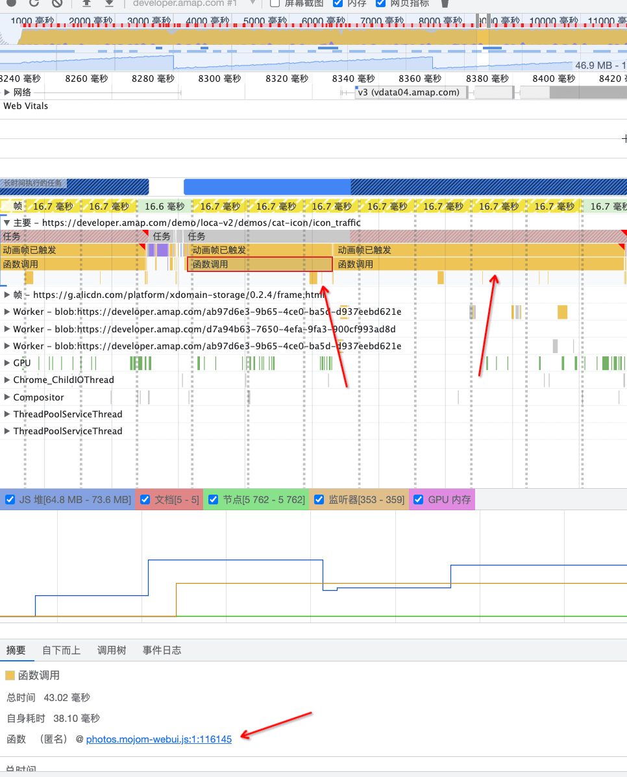Disable the 监听器 counter checkbox
This screenshot has width=627, height=777.
[319, 500]
